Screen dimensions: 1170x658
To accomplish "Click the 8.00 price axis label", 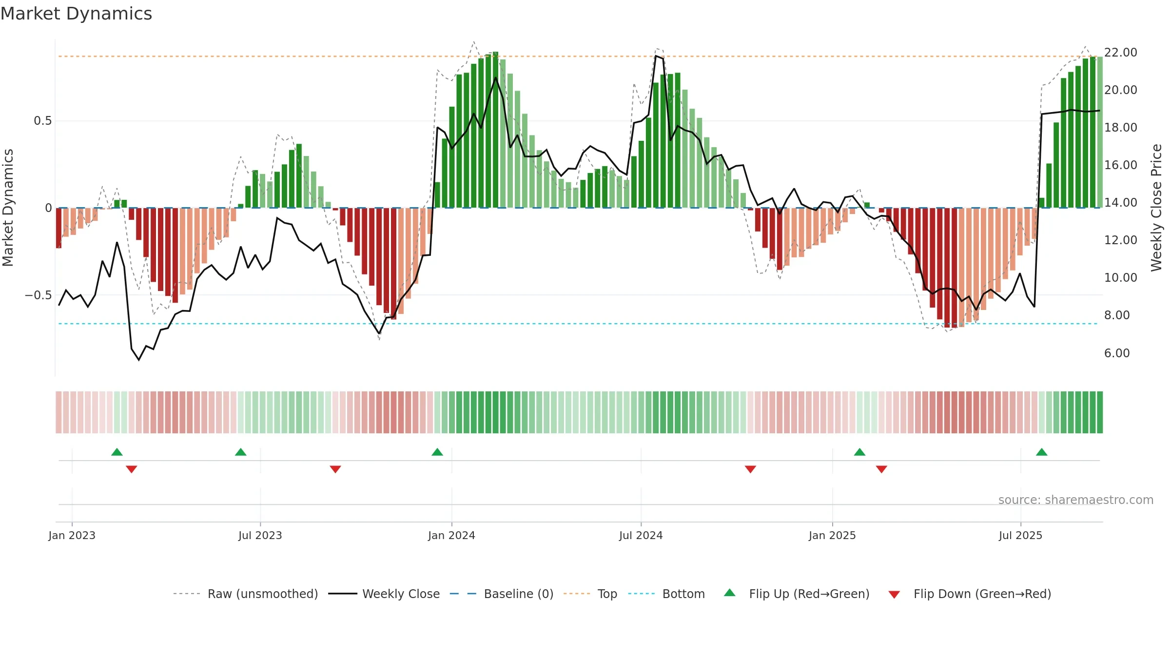I will point(1117,315).
